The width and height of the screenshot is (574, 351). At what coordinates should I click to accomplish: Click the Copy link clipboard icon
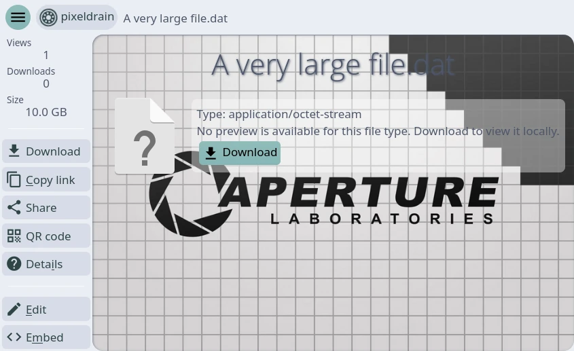click(14, 180)
